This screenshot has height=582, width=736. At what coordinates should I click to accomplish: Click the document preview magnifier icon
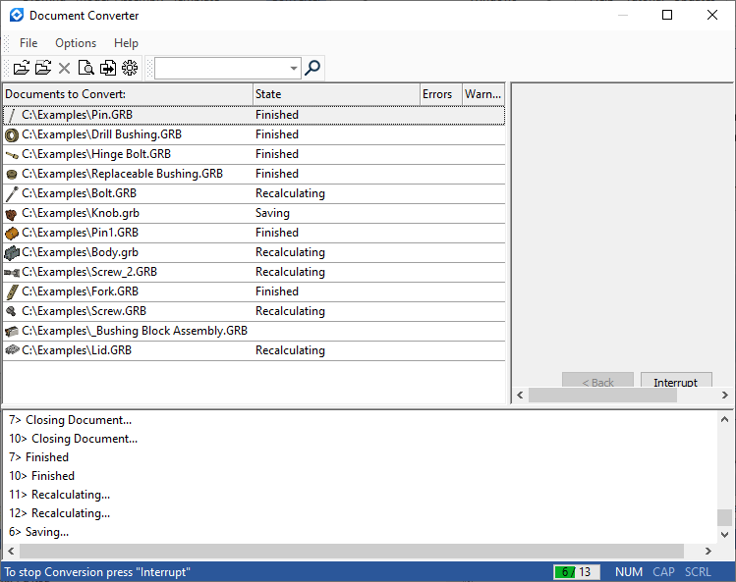[85, 68]
